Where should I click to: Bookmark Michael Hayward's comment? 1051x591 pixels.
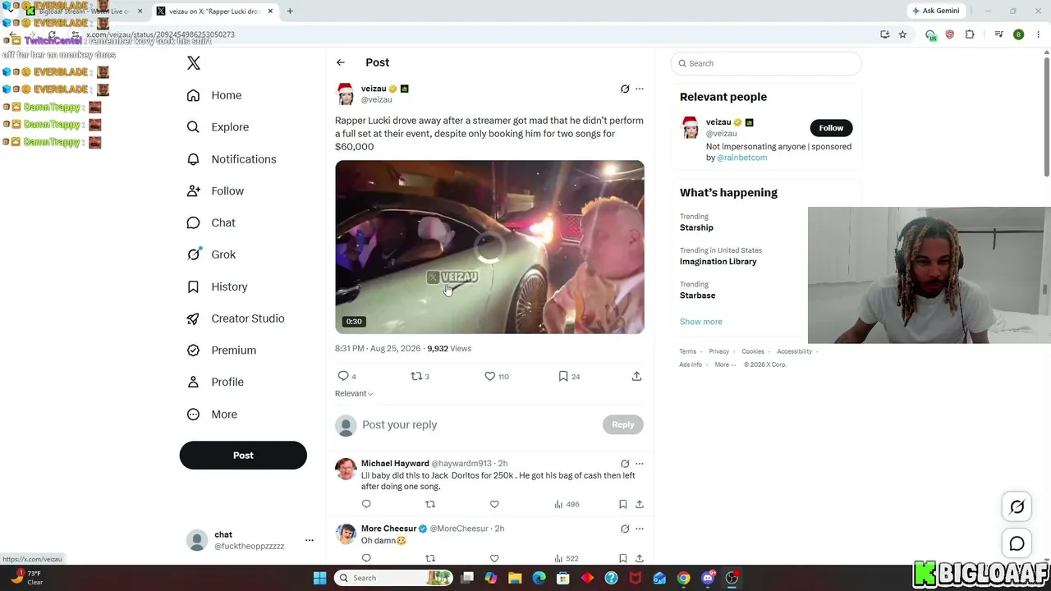point(623,504)
